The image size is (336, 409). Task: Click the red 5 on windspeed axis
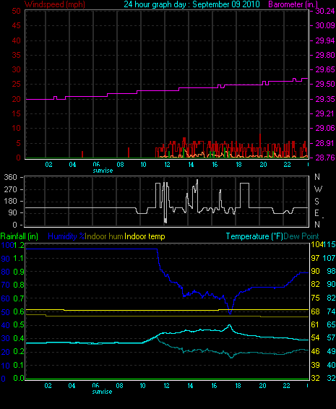(x=18, y=143)
